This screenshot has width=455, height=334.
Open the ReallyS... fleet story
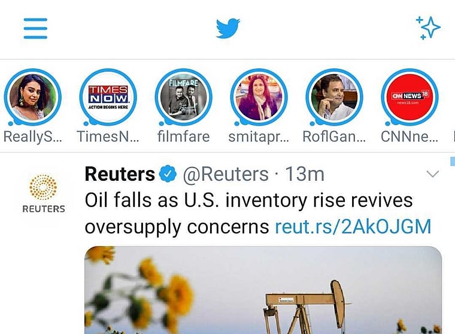[x=33, y=98]
